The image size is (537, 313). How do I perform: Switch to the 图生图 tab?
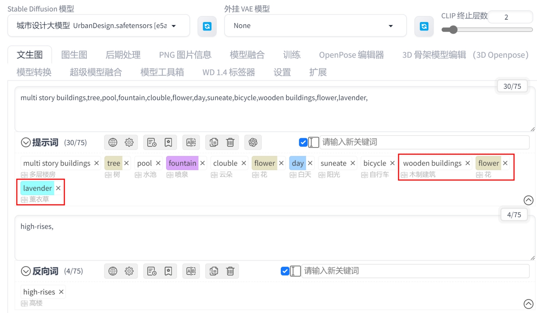(74, 55)
